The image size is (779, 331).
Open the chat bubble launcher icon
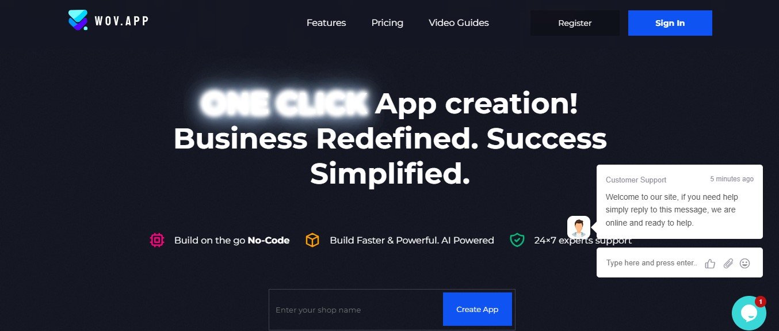pyautogui.click(x=749, y=313)
